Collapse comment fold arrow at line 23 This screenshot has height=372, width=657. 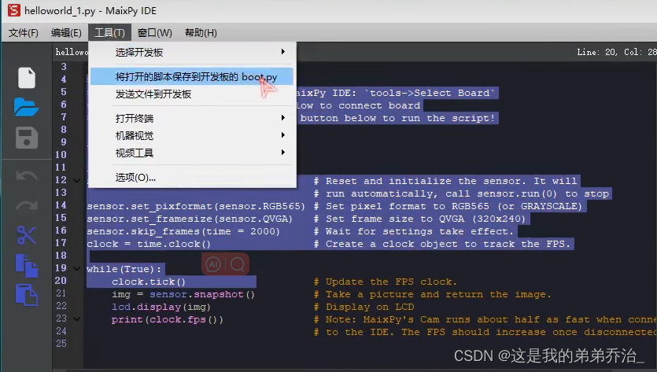[76, 319]
